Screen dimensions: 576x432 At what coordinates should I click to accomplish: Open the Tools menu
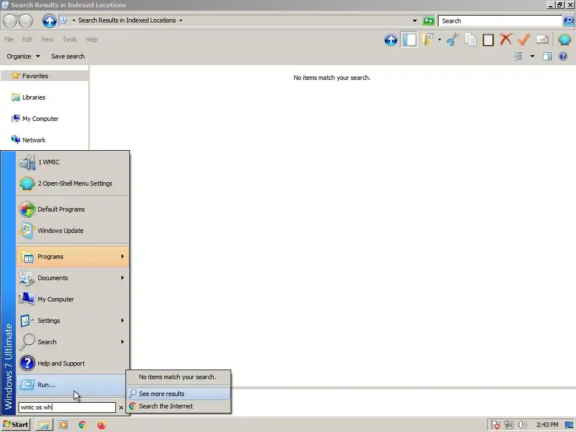pyautogui.click(x=69, y=39)
